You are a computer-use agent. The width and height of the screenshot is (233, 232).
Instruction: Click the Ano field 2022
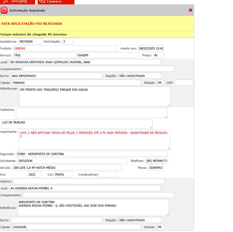coord(34,174)
